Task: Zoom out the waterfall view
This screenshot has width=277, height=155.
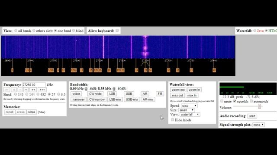Action: pos(178,90)
